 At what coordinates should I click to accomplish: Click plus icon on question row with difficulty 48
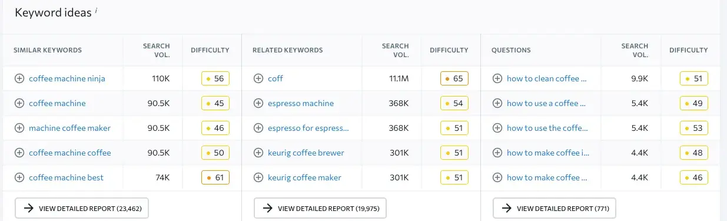point(497,153)
